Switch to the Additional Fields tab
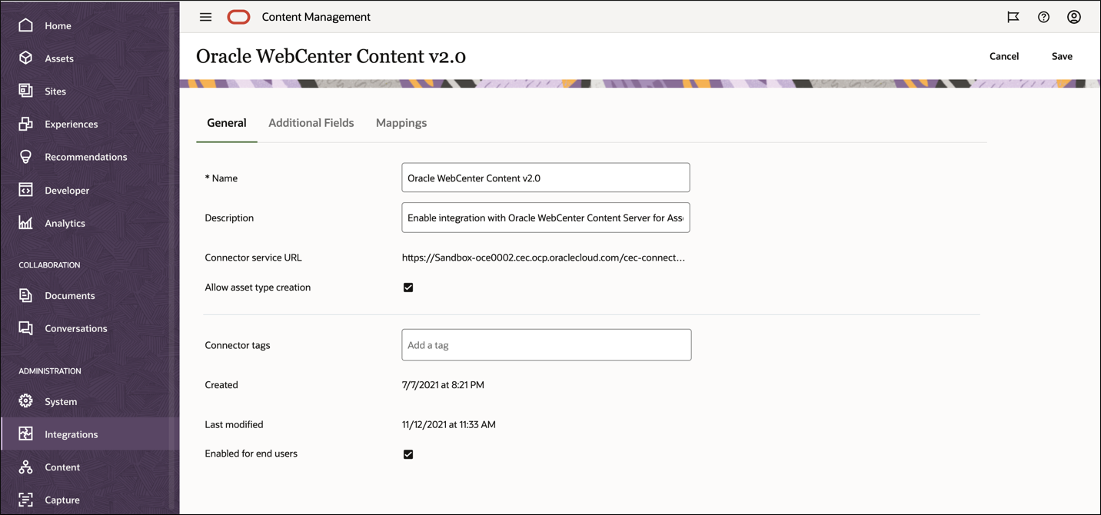 pos(311,123)
